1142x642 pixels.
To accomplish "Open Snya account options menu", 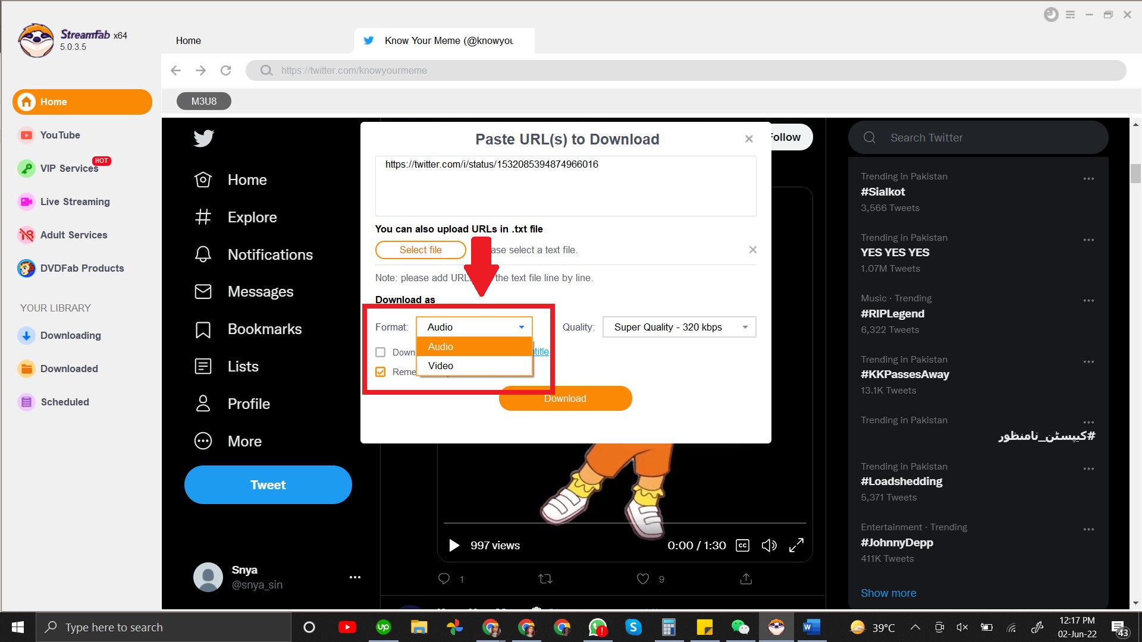I will point(355,577).
